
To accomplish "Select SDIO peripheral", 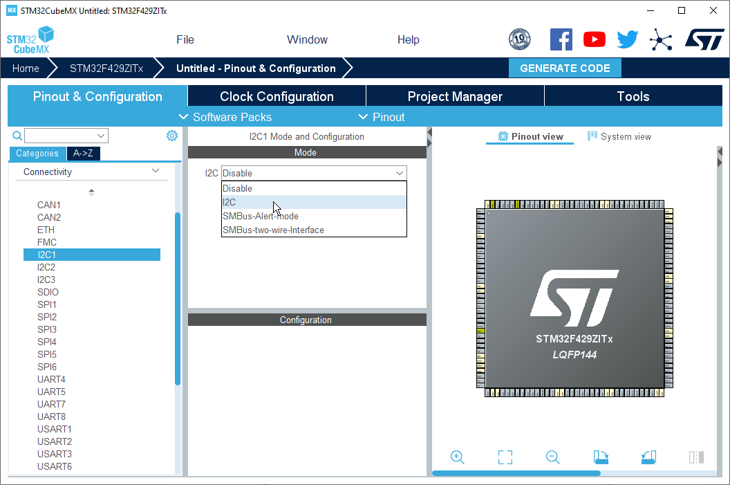I will click(x=48, y=293).
